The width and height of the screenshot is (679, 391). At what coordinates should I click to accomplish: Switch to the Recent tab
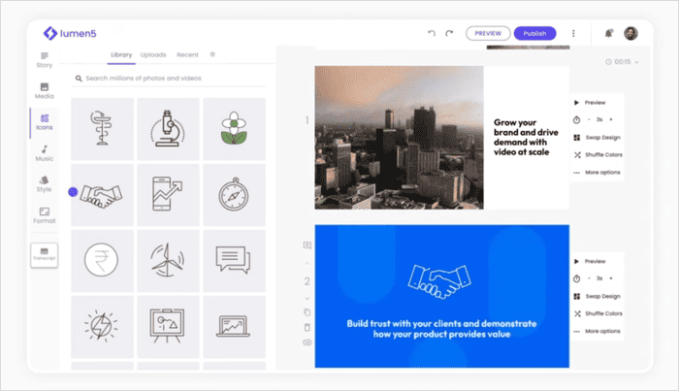(x=187, y=55)
